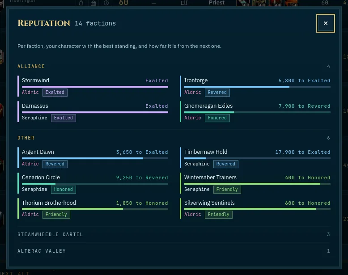Select the Stormwind faction entry
348x275 pixels.
coord(93,86)
